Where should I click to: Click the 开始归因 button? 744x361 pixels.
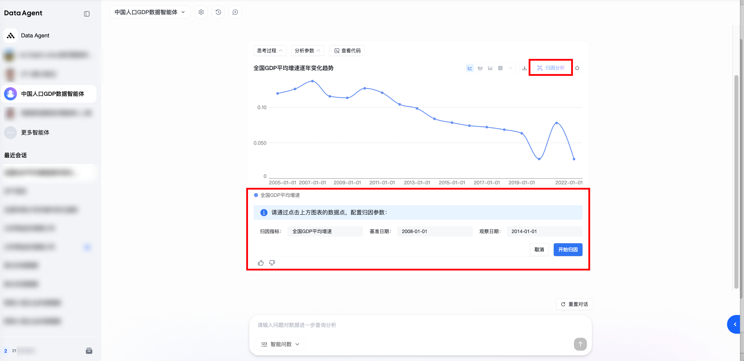point(568,250)
